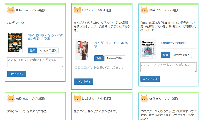Click the cat avatar on the 狂うこと review card
207x120 pixels.
tap(78, 99)
